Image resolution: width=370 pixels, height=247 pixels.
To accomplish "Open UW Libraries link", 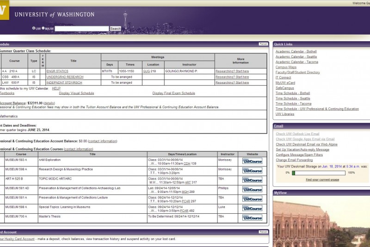I will (x=285, y=114).
